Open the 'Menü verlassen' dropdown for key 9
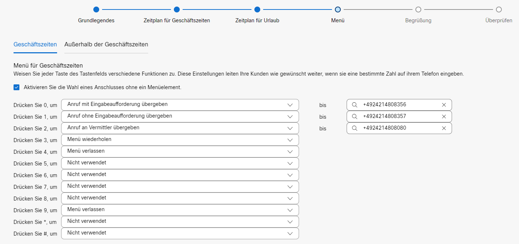This screenshot has height=244, width=519. 180,210
